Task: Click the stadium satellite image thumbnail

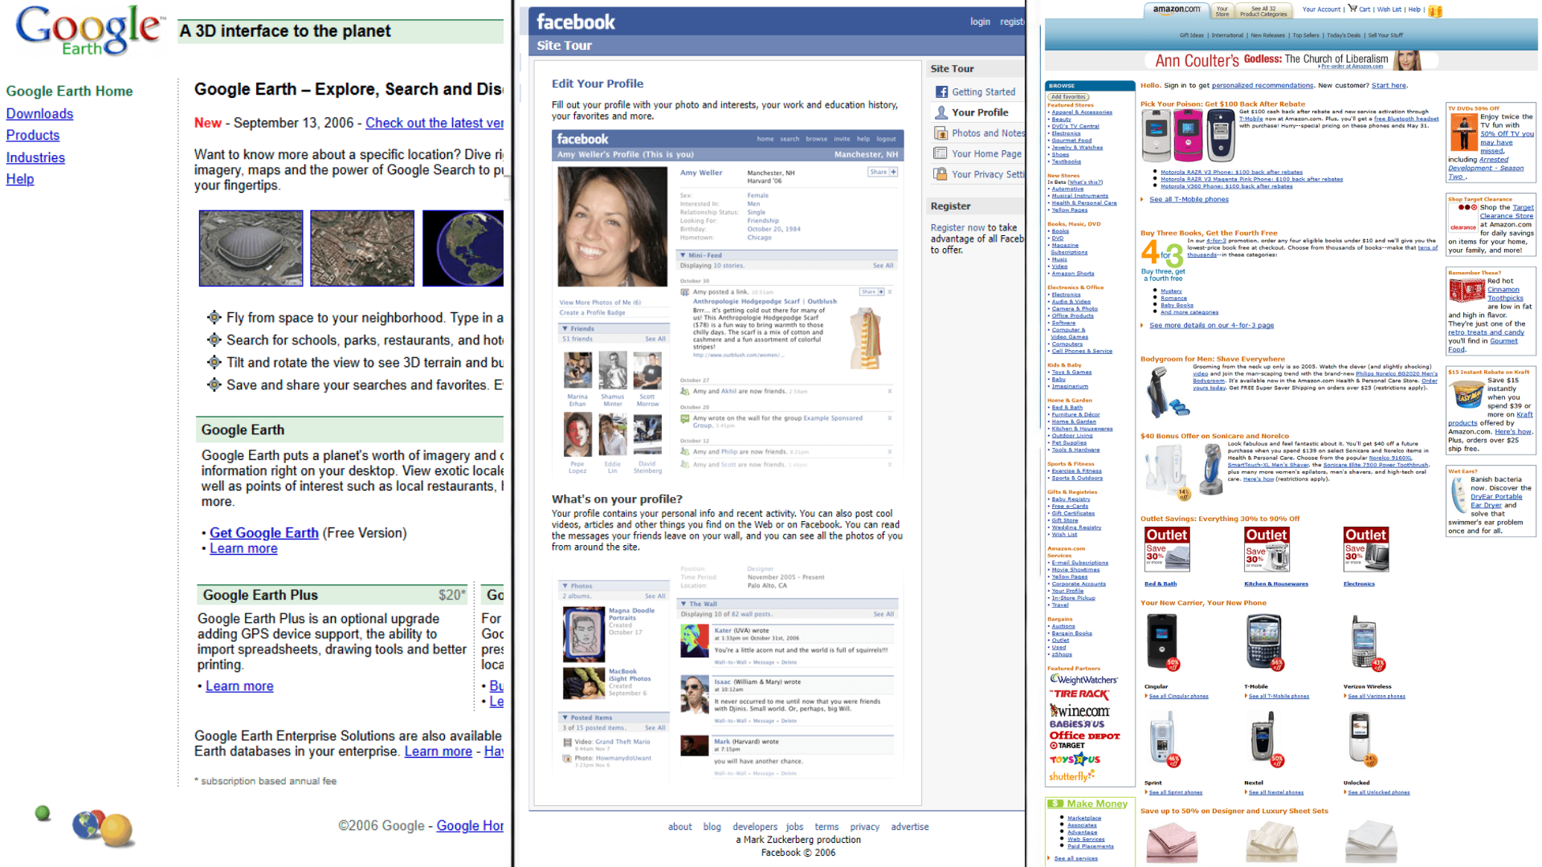Action: coord(251,248)
